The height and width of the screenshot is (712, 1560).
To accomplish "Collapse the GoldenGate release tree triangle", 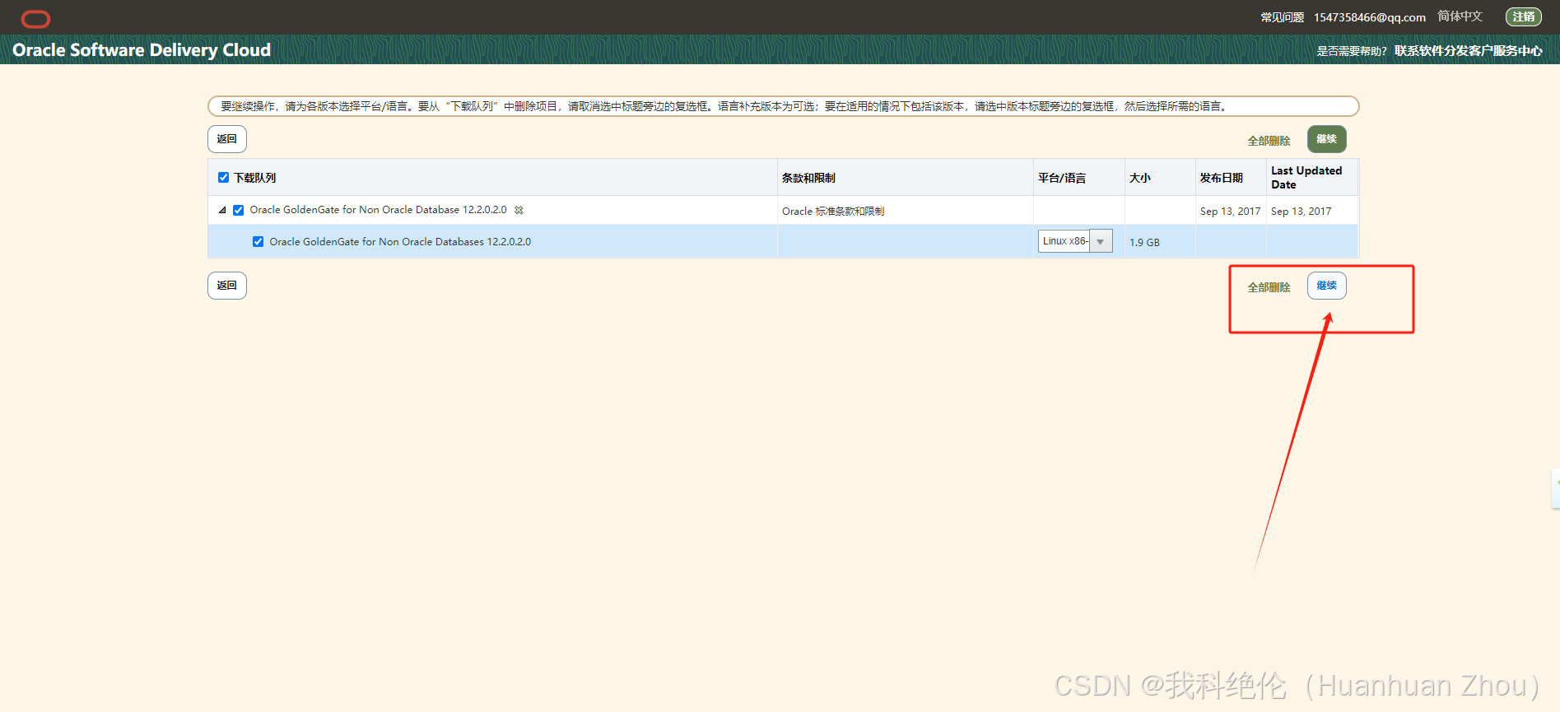I will 222,210.
